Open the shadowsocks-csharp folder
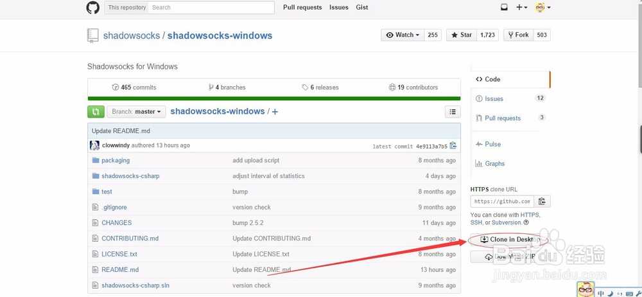The width and height of the screenshot is (642, 297). coord(130,176)
